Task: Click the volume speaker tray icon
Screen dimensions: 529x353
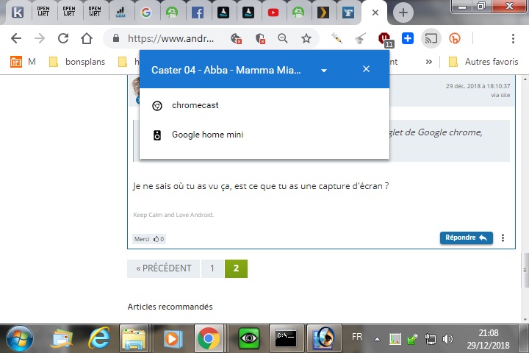Action: (447, 338)
